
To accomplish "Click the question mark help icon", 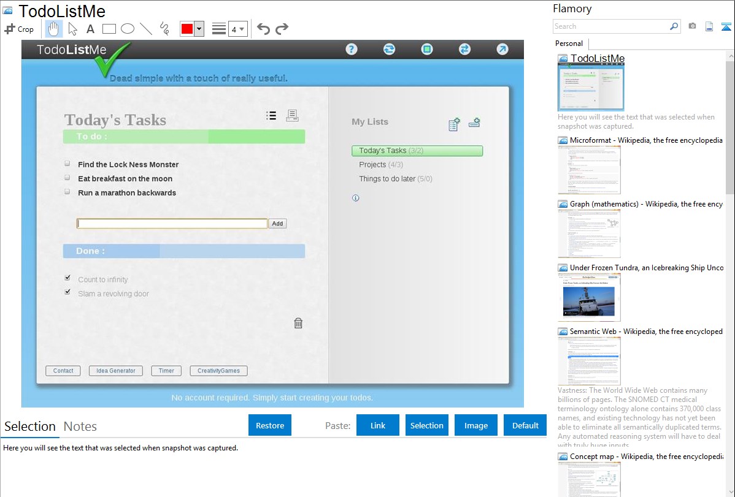I will click(x=352, y=49).
